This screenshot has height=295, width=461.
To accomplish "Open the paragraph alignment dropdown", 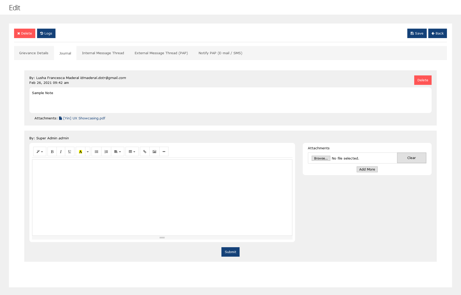I will point(117,152).
